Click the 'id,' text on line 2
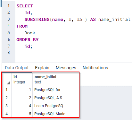The height and width of the screenshot is (120, 132). coord(28,13)
